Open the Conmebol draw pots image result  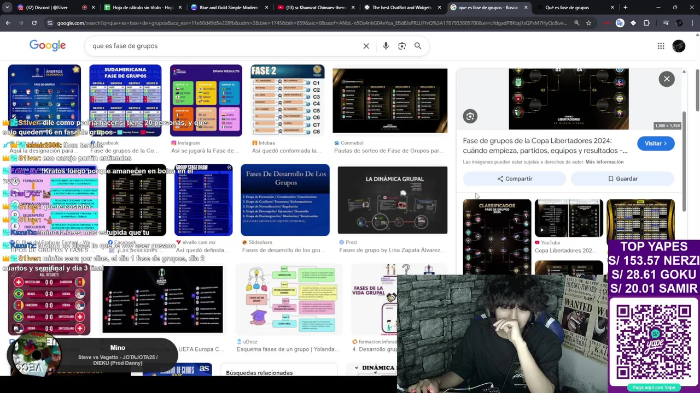pos(390,100)
